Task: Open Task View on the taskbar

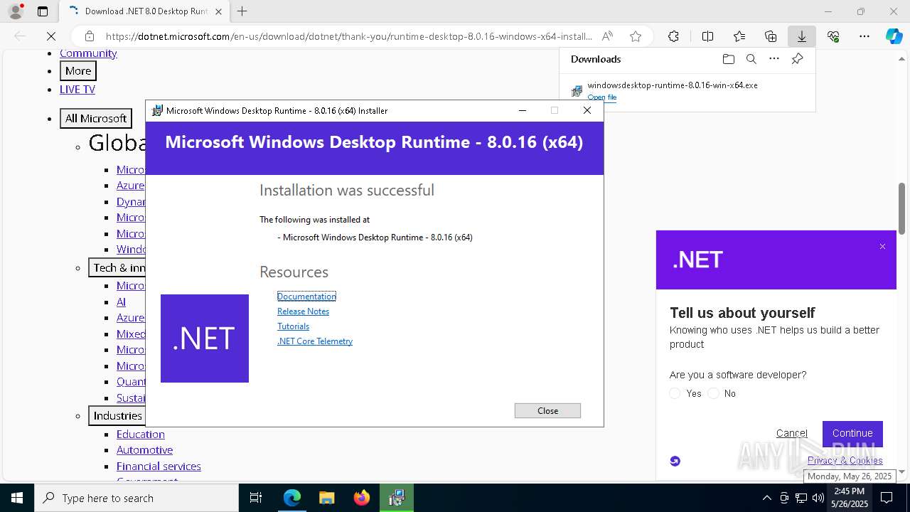Action: pyautogui.click(x=256, y=498)
